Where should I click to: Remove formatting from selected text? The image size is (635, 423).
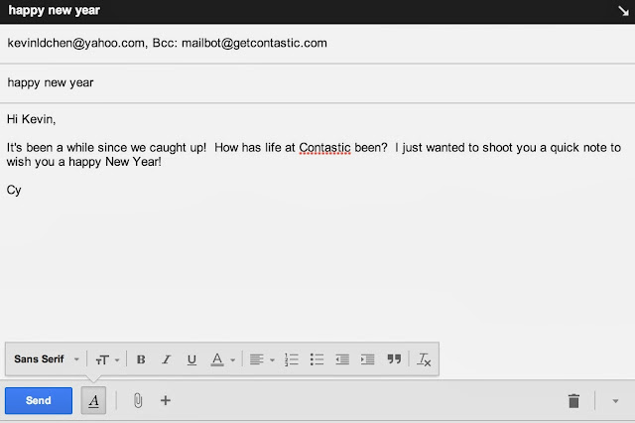coord(424,359)
